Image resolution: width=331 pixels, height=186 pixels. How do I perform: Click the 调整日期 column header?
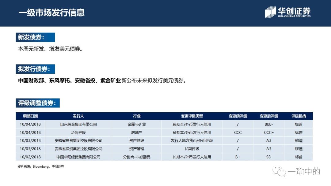point(30,116)
